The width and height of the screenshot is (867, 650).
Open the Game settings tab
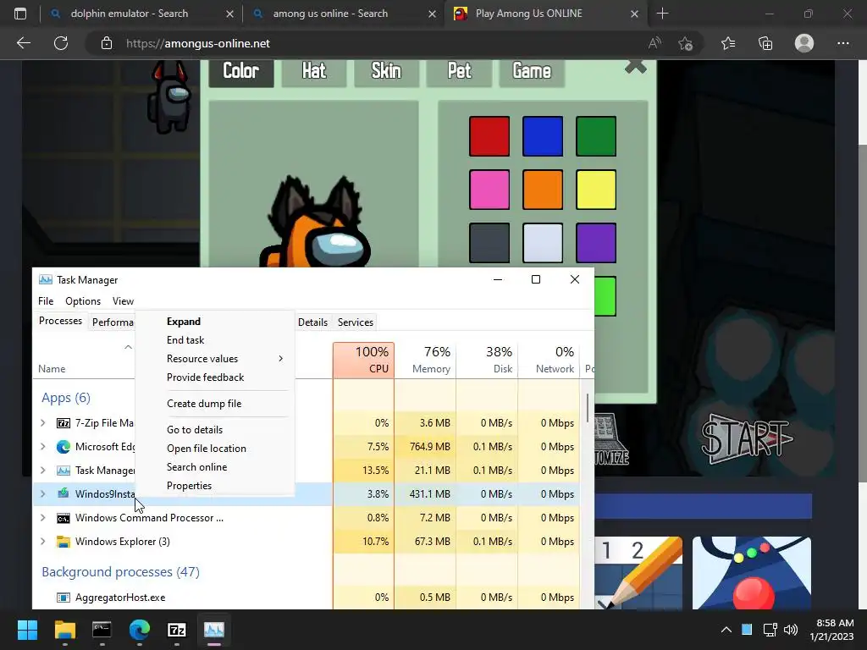[532, 71]
